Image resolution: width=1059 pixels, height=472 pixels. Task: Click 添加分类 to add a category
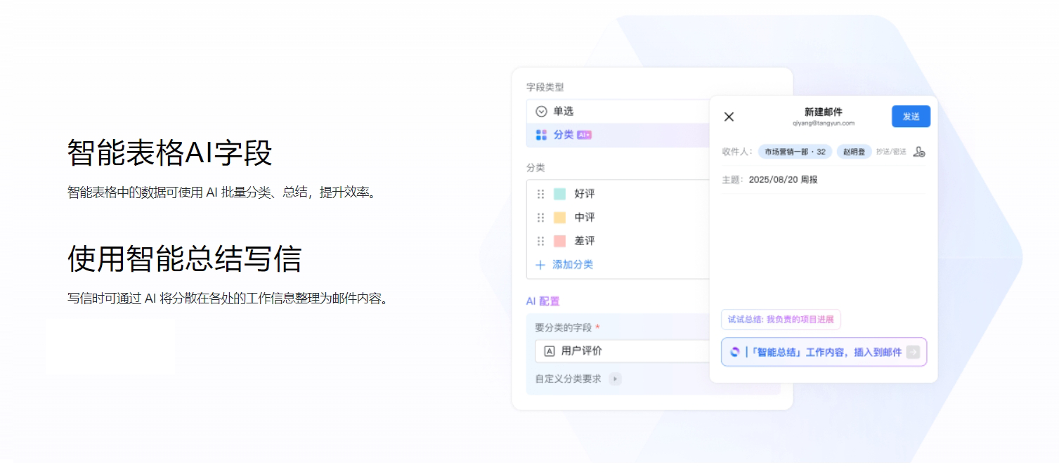(x=573, y=265)
